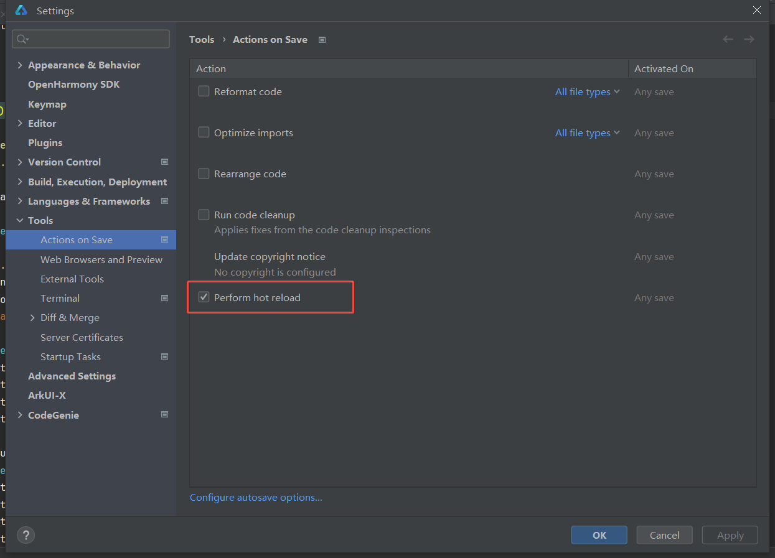
Task: Click the icon next to breadcrumb title
Action: (322, 40)
